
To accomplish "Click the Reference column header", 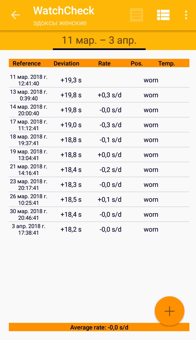I will [27, 63].
